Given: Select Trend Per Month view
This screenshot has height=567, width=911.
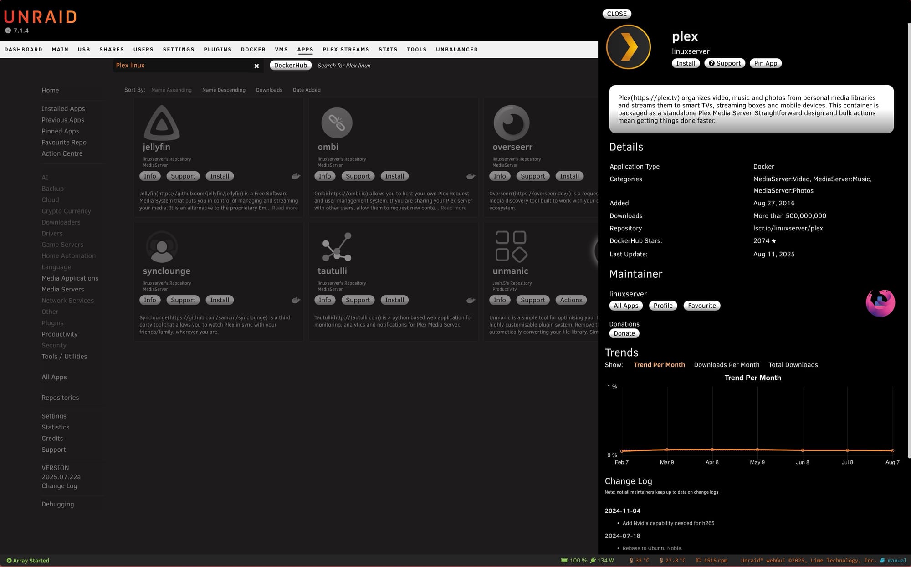Looking at the screenshot, I should (x=659, y=365).
